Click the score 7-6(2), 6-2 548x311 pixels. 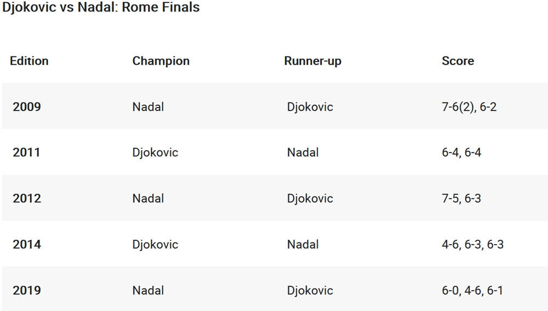coord(469,106)
